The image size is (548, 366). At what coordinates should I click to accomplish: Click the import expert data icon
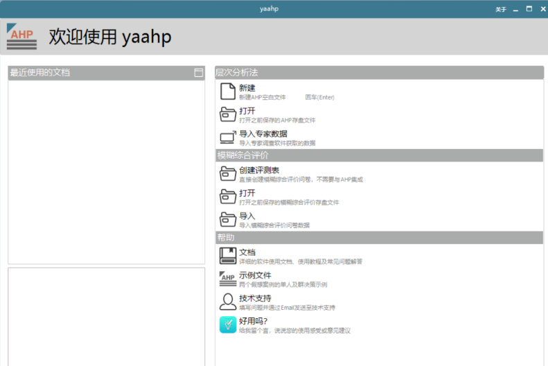click(x=228, y=137)
